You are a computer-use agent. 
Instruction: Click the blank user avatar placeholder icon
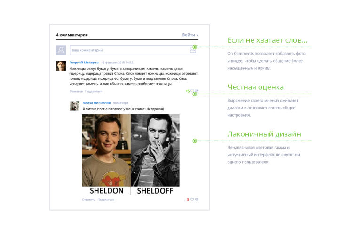[x=61, y=50]
